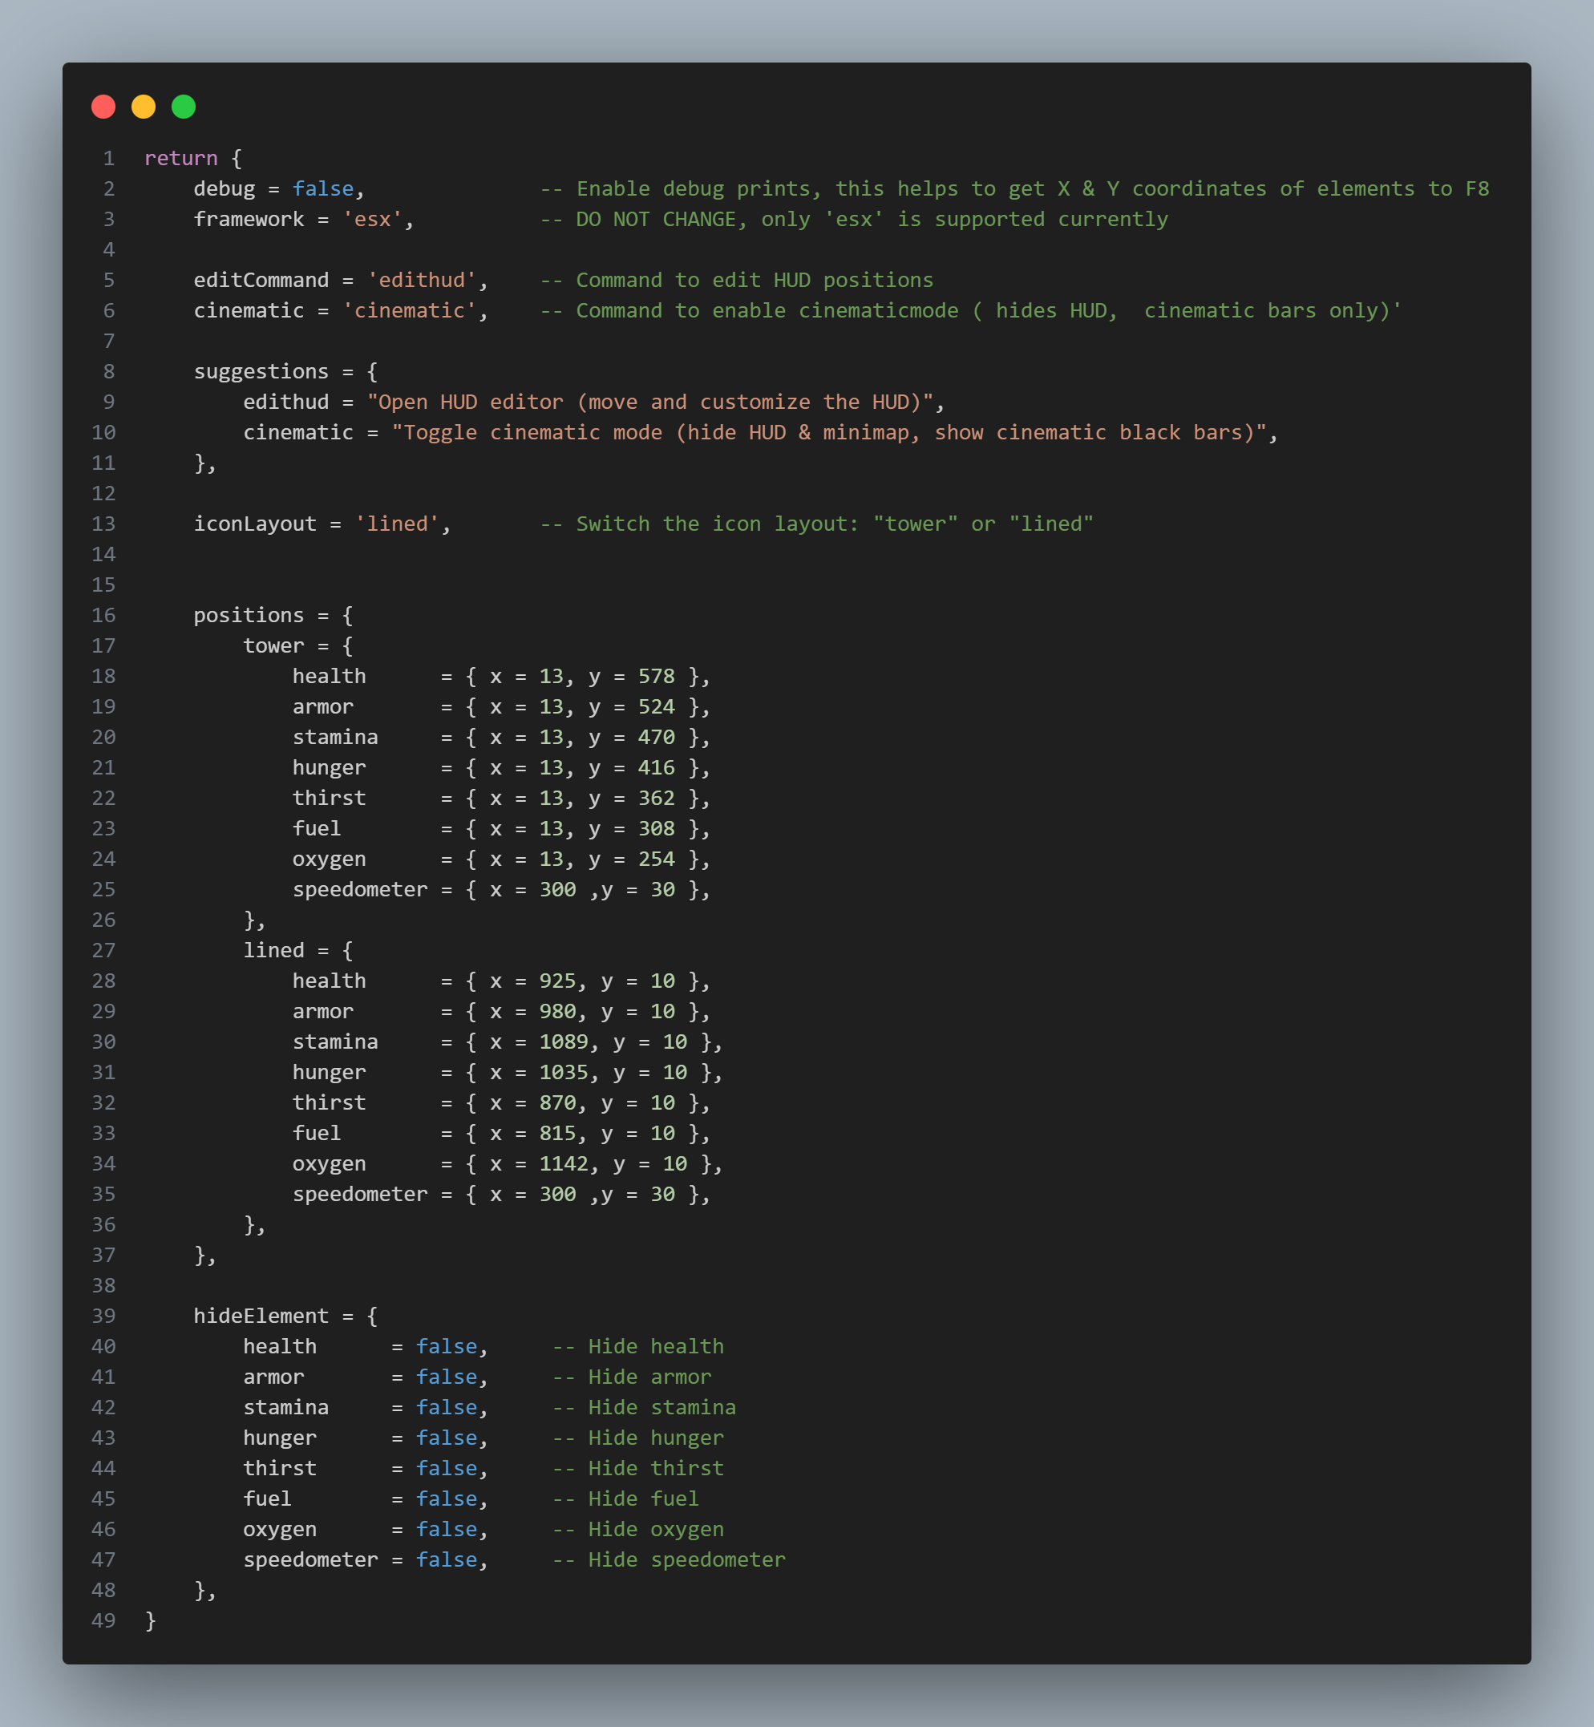This screenshot has height=1727, width=1594.
Task: Click the green maximize window dot
Action: (184, 106)
